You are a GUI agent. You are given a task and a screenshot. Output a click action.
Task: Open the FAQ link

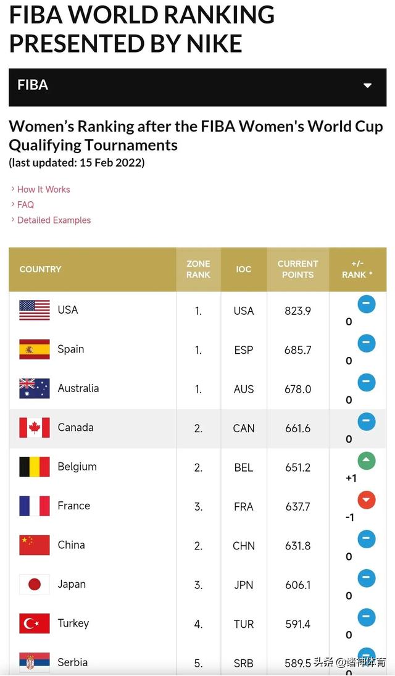click(x=25, y=205)
